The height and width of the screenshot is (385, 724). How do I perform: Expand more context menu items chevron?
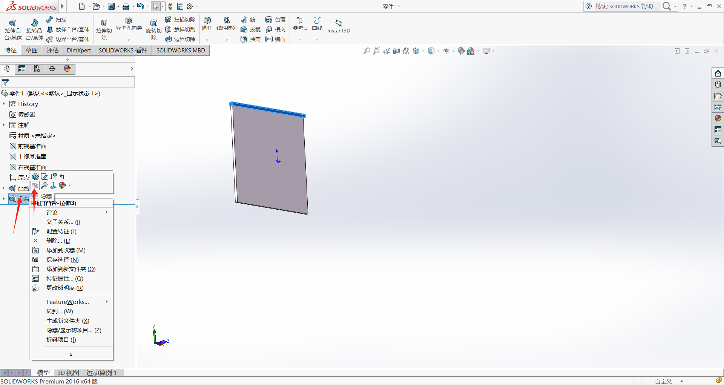[x=71, y=354]
